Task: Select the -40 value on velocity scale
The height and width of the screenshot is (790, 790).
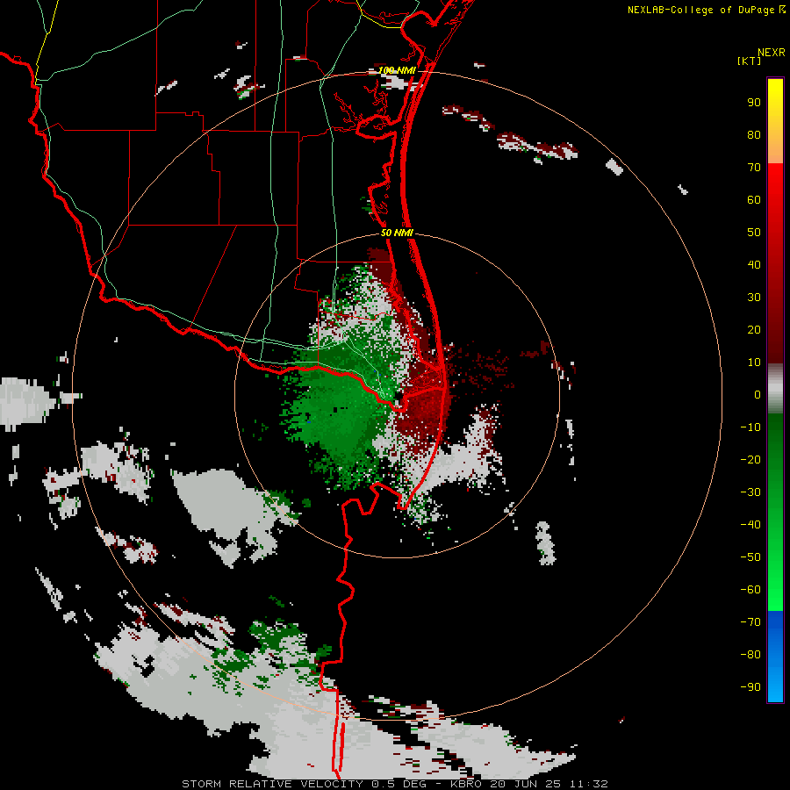Action: tap(750, 525)
